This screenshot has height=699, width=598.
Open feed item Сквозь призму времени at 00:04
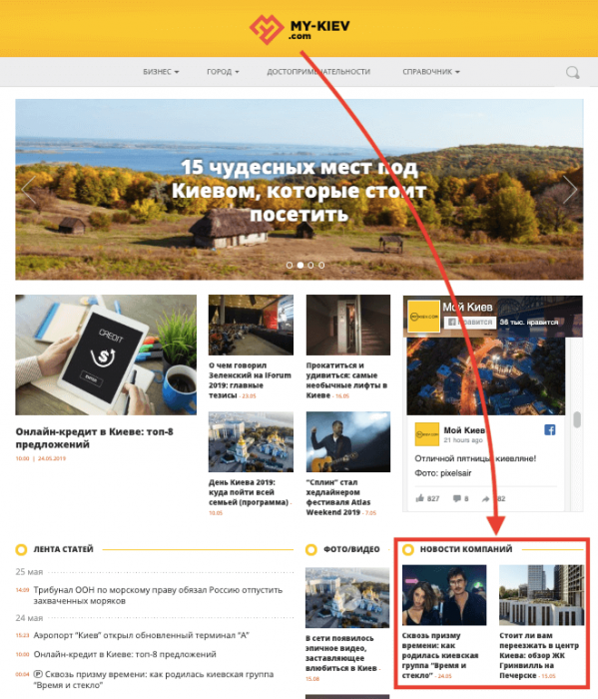point(154,679)
